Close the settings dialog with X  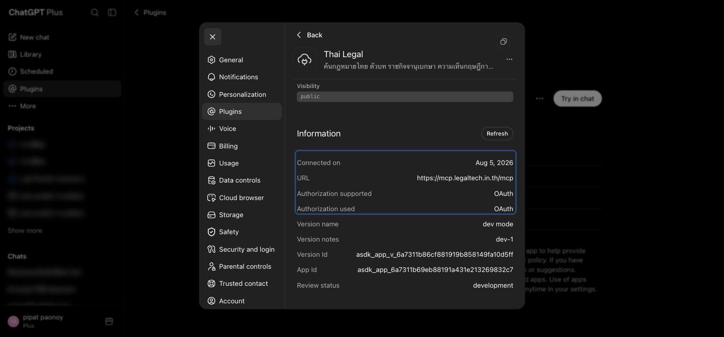click(x=212, y=37)
